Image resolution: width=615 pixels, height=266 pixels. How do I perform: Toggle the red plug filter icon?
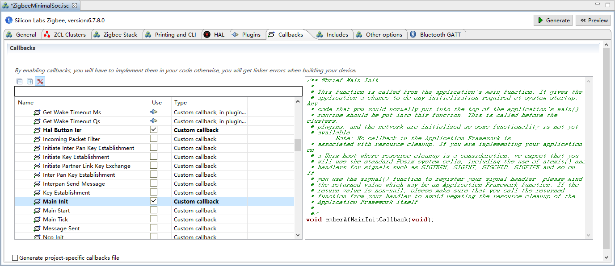coord(40,82)
